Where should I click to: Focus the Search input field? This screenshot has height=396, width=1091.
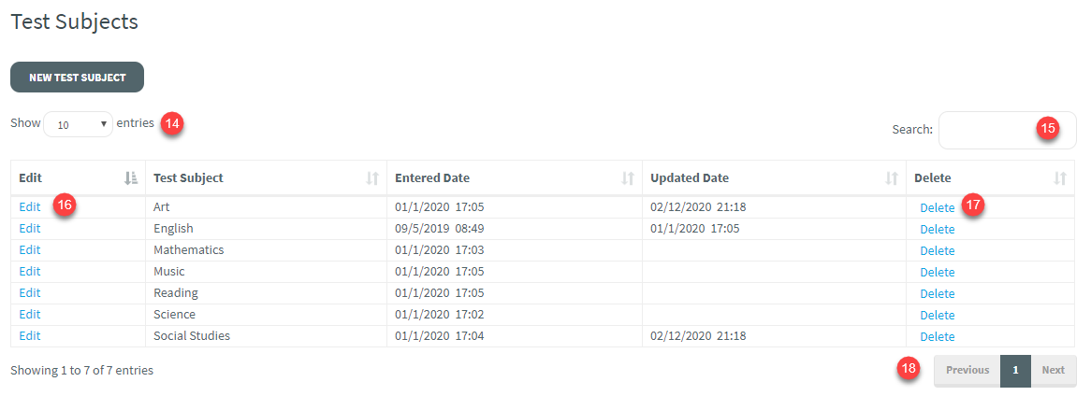click(x=992, y=130)
